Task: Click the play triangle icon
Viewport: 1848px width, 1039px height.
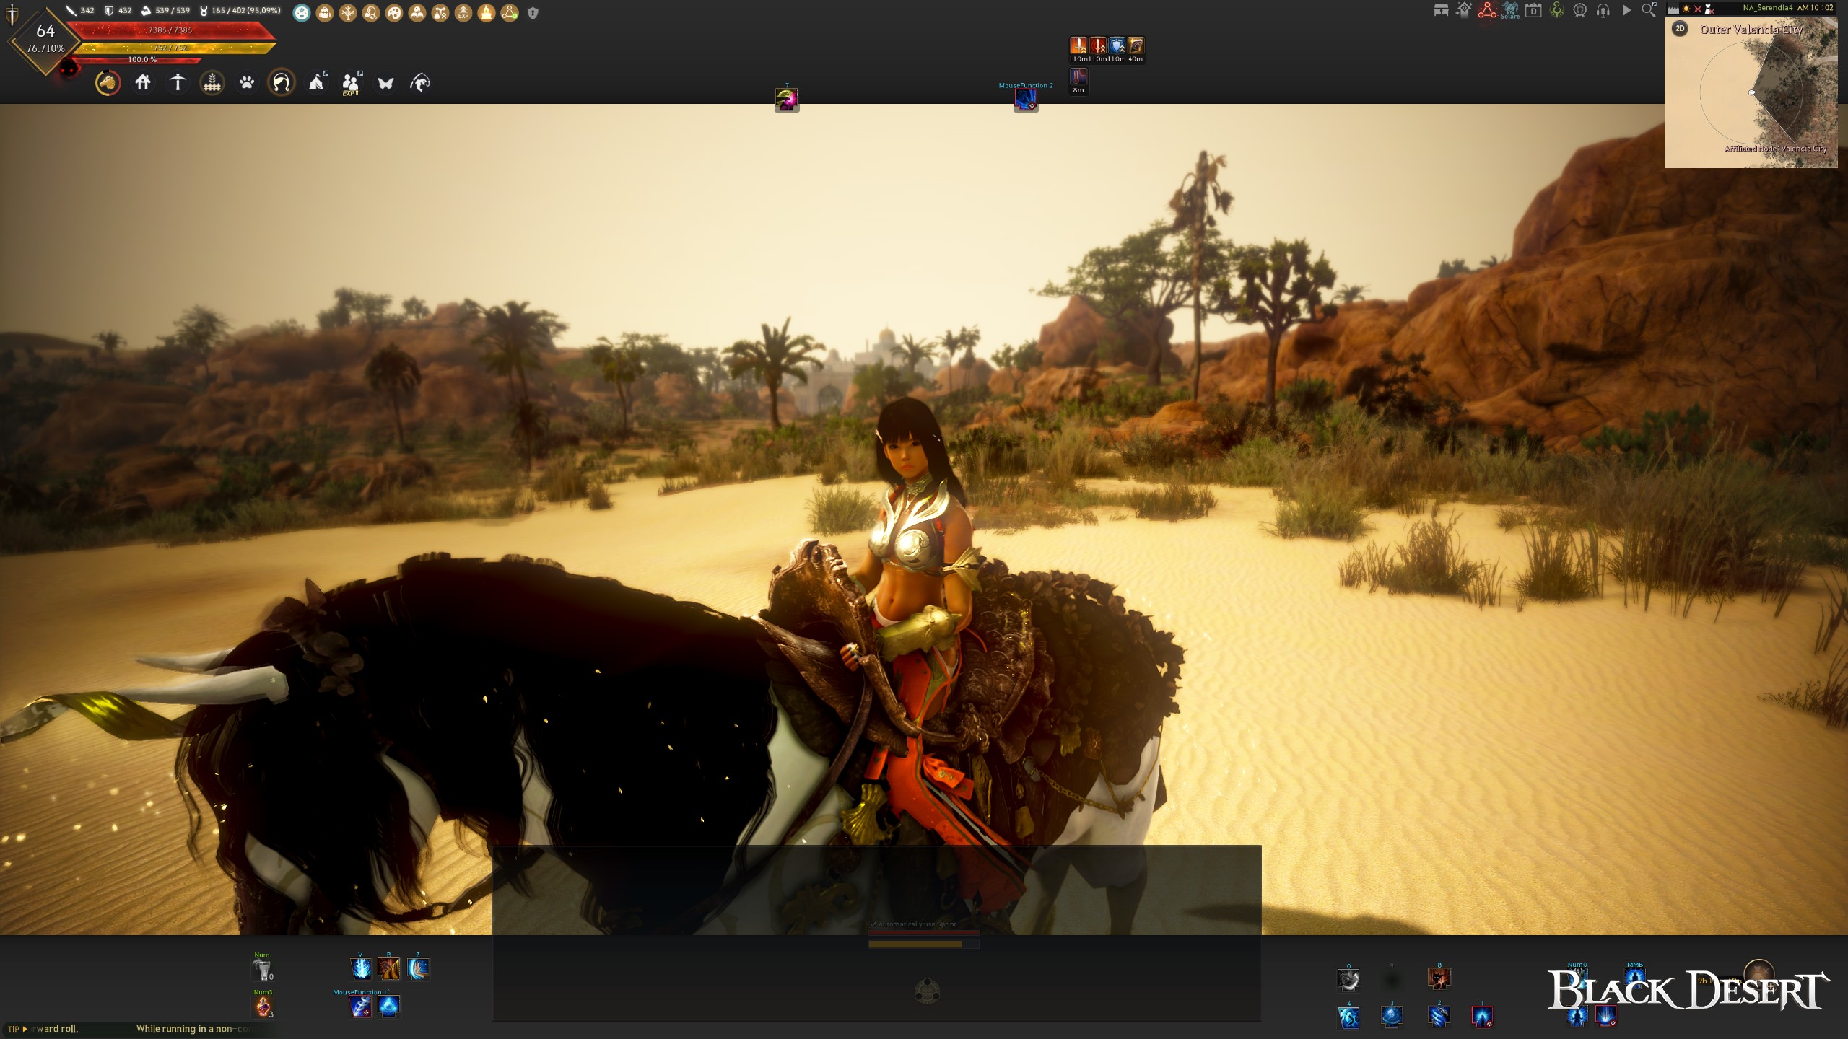Action: pyautogui.click(x=1626, y=10)
